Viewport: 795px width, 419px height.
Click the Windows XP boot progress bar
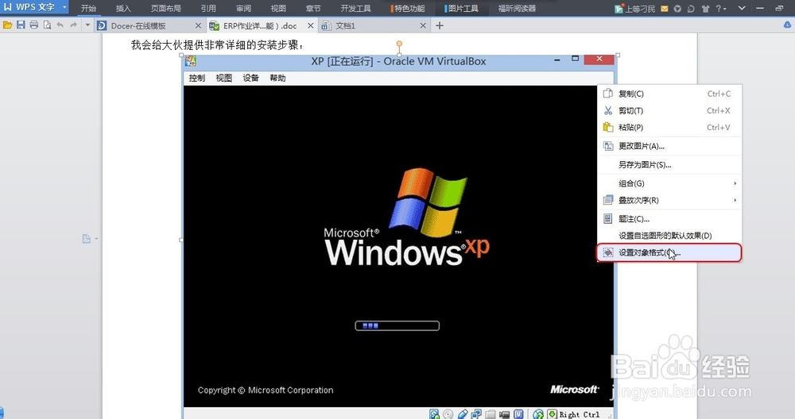click(397, 326)
